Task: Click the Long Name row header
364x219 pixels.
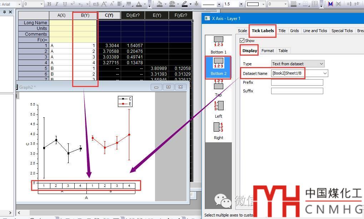Action: [34, 23]
